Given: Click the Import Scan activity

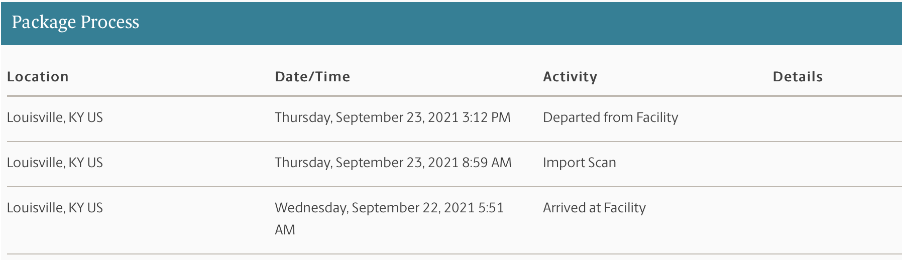Looking at the screenshot, I should [579, 163].
